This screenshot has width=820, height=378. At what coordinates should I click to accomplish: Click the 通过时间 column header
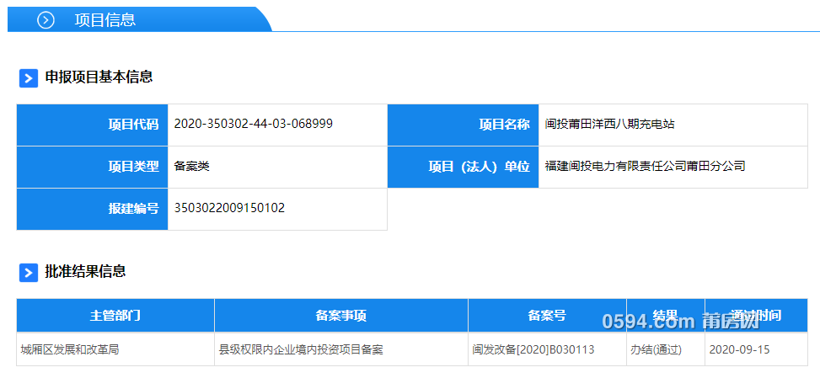click(x=756, y=316)
